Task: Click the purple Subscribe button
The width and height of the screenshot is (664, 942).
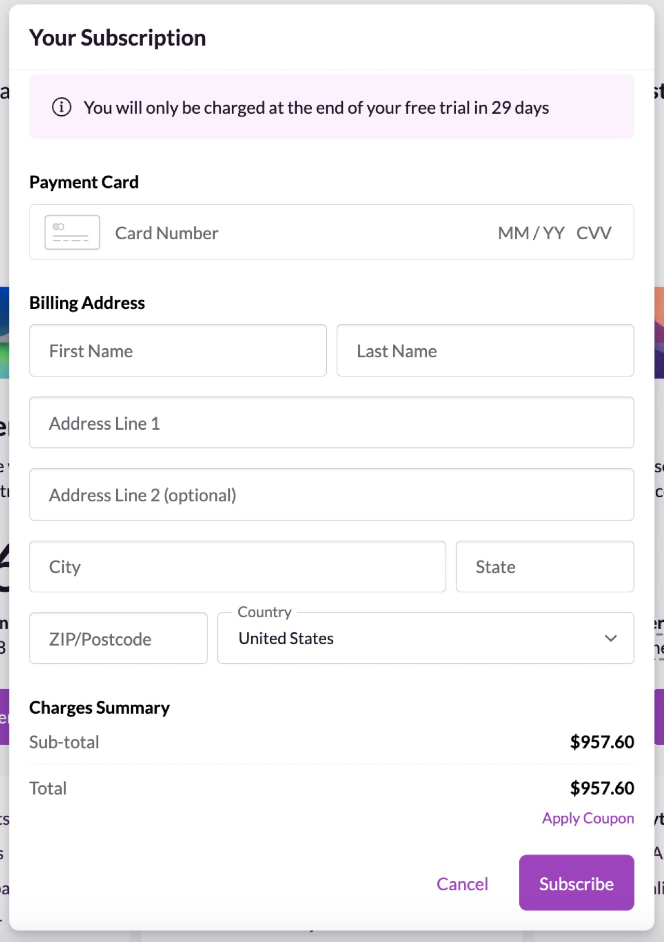Action: [576, 883]
